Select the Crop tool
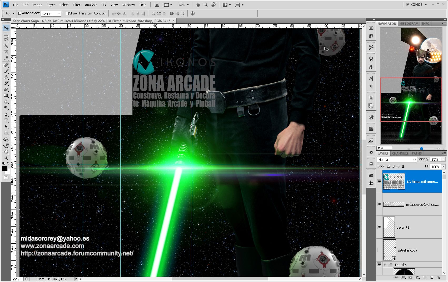 tap(6, 52)
